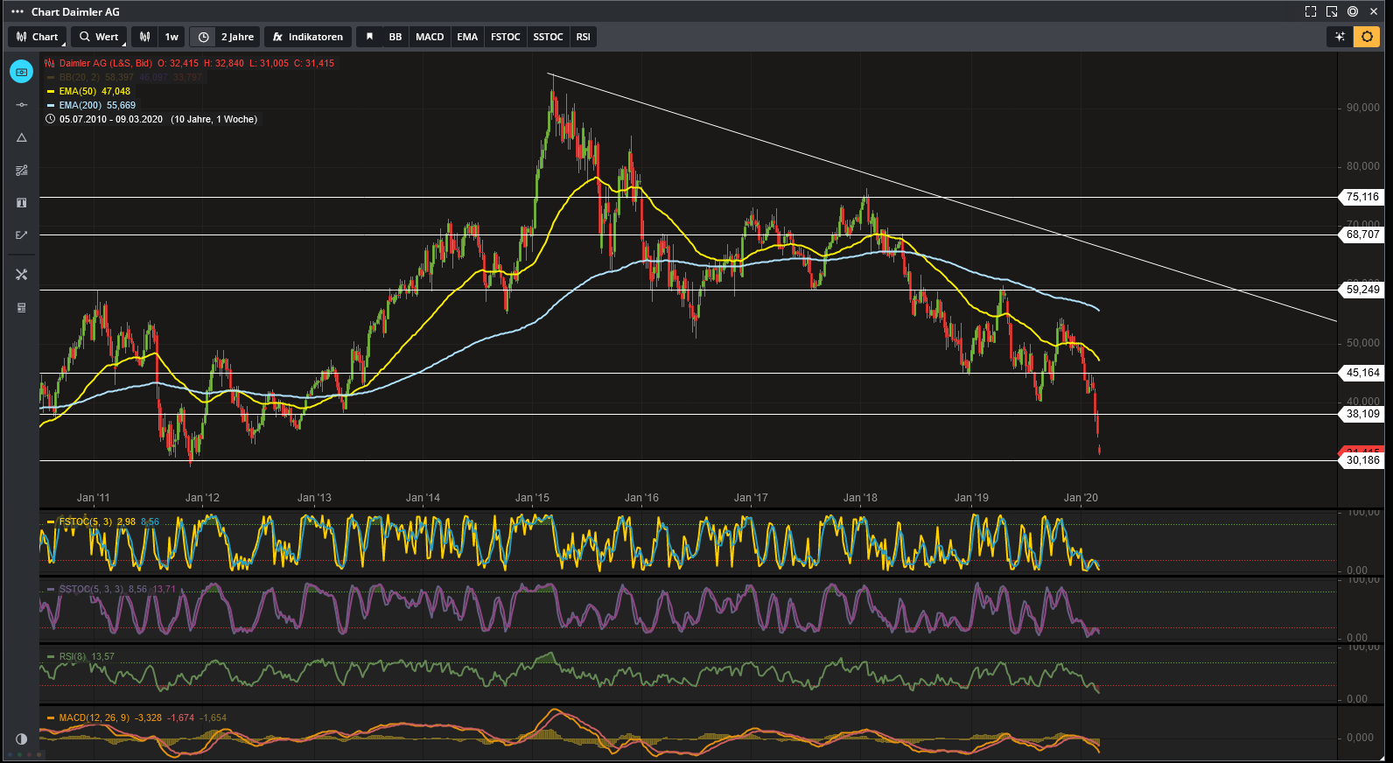The width and height of the screenshot is (1393, 763).
Task: Click the candlestick chart type icon beside 1w
Action: [145, 37]
